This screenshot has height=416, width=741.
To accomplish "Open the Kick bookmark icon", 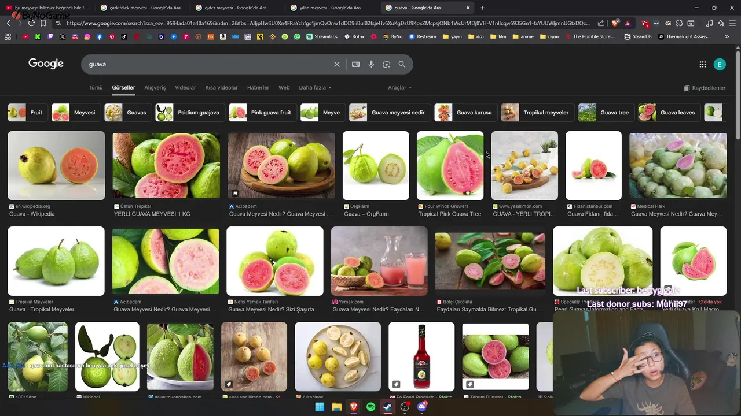I will (x=38, y=36).
